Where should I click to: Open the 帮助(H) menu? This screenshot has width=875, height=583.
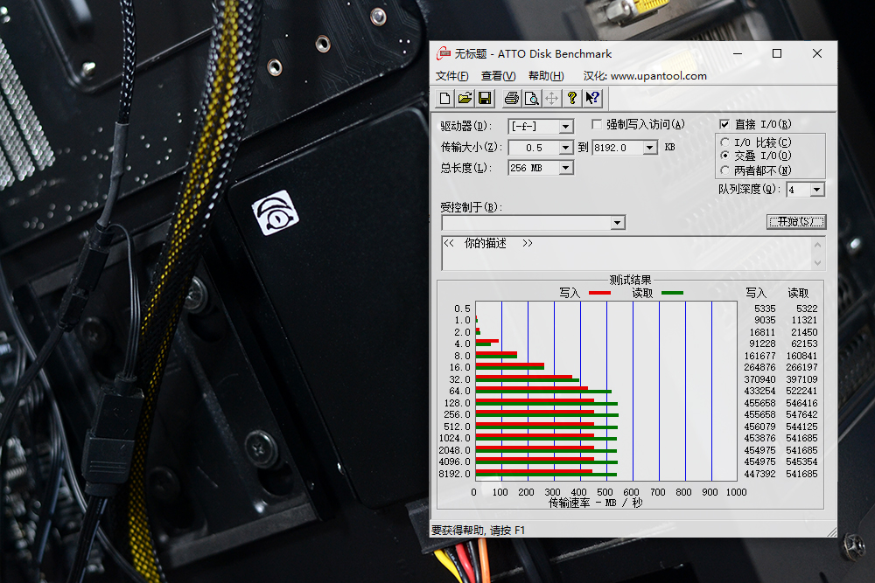click(546, 76)
